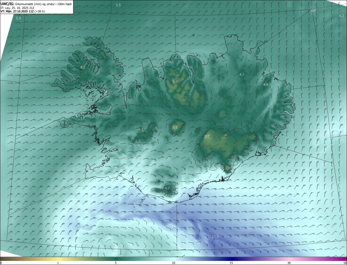Viewport: 347px width, 265px height.
Task: Click the 4.3 value on the Westfjords
Action: click(83, 67)
